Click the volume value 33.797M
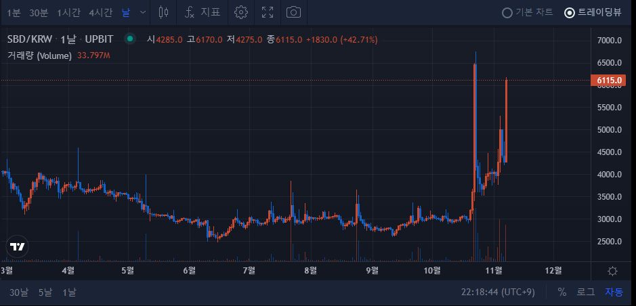636x306 pixels. [93, 56]
